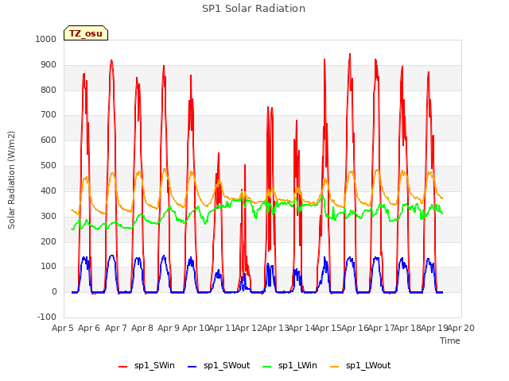Image resolution: width=509 pixels, height=381 pixels.
Task: Toggle sp1_SWin series in legend
Action: click(x=146, y=366)
